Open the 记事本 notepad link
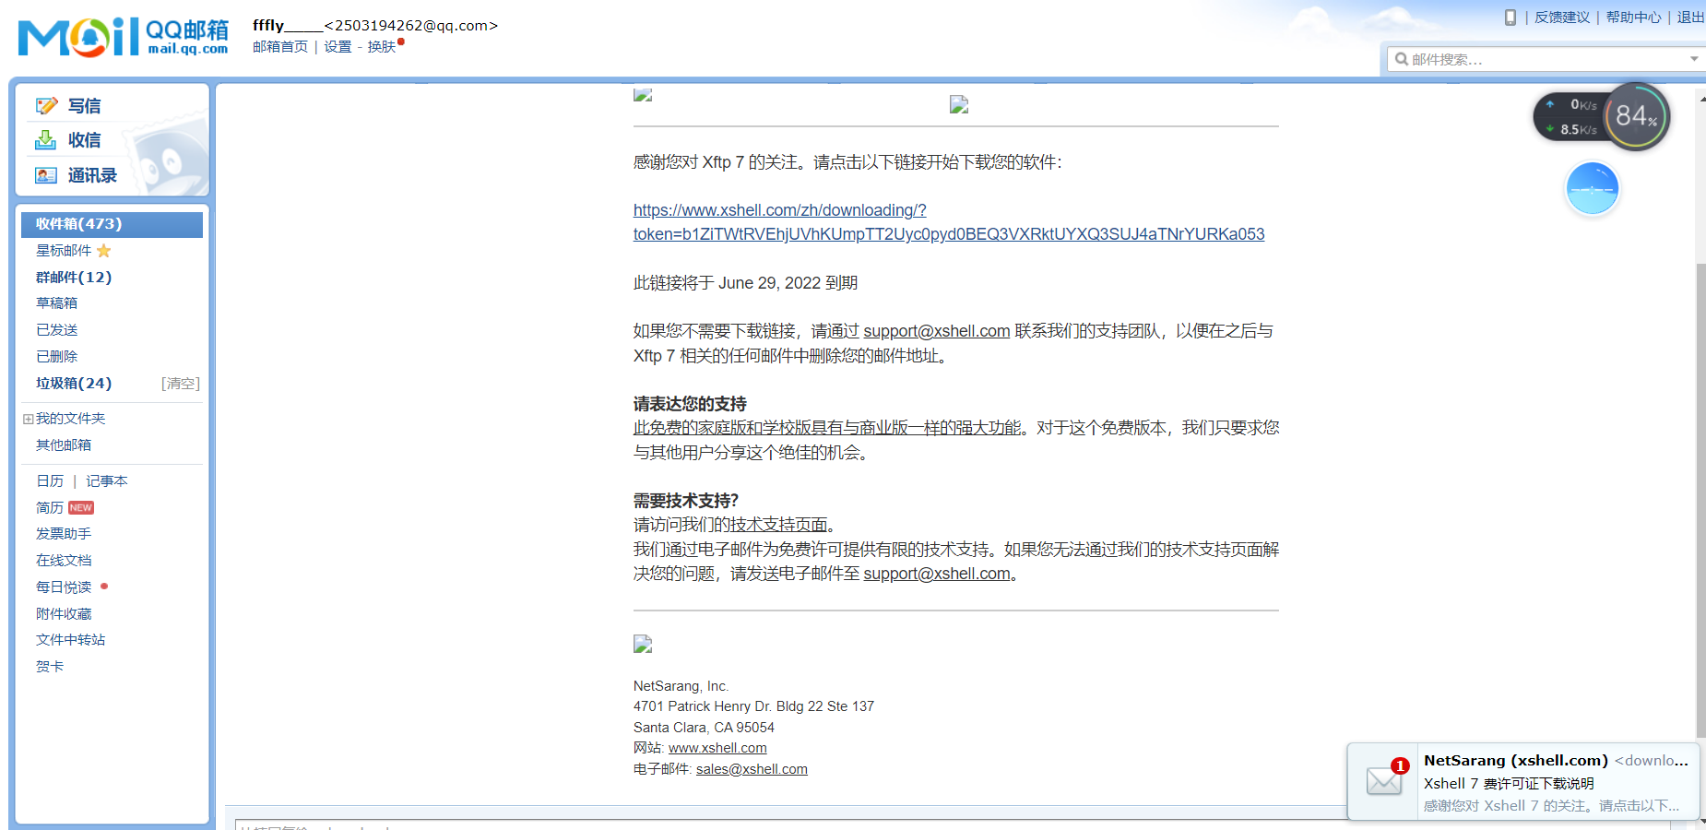This screenshot has width=1706, height=830. pos(107,481)
